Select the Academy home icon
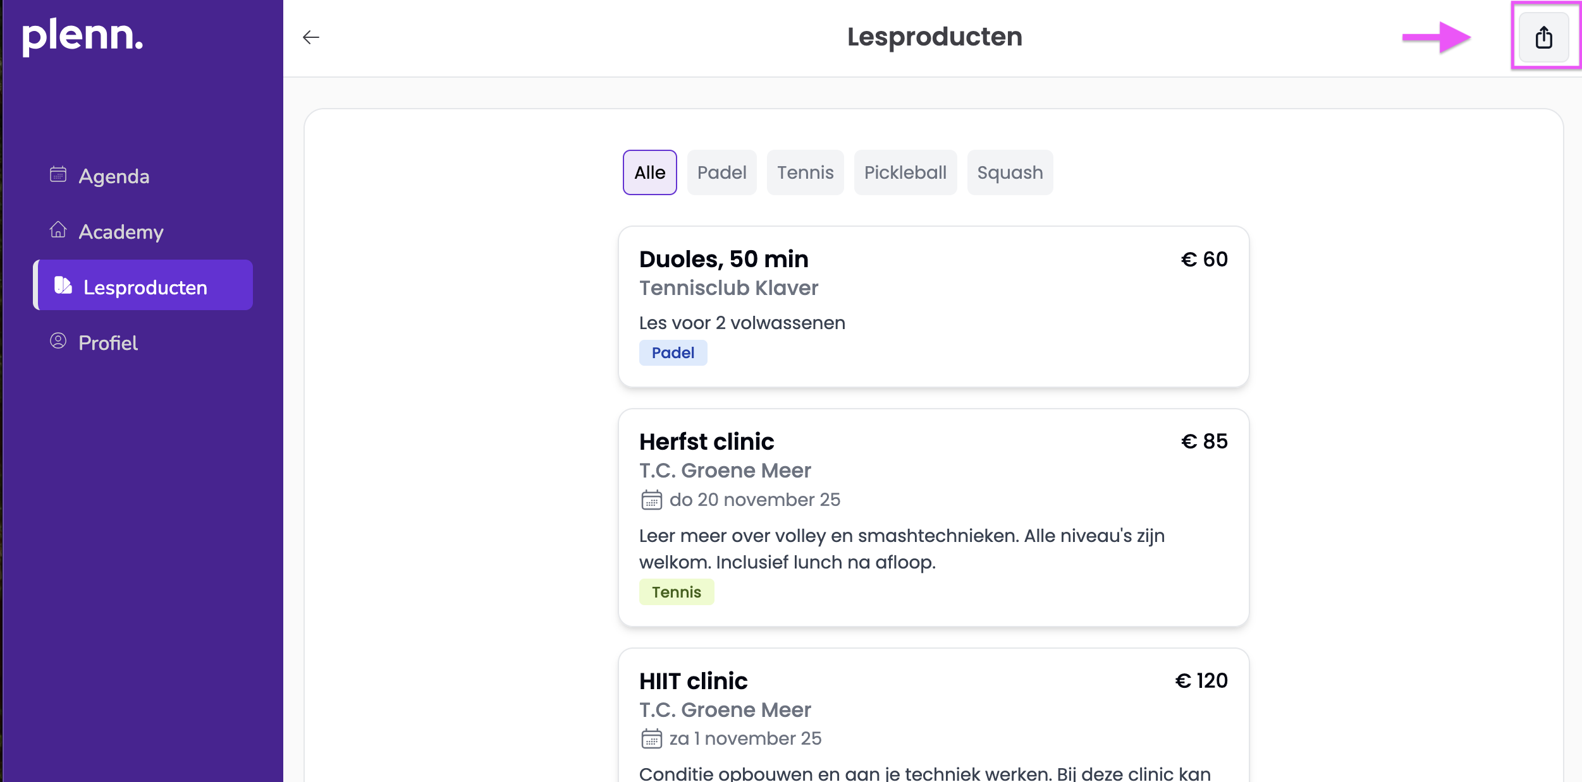Viewport: 1582px width, 782px height. (x=58, y=231)
